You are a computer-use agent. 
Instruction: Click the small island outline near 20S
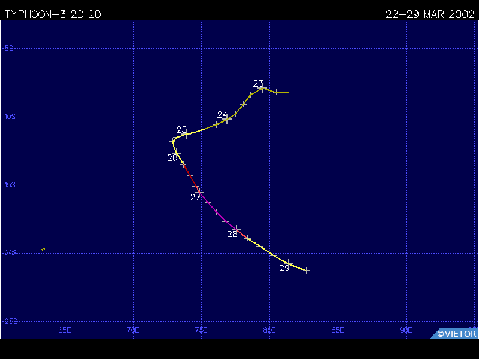point(43,250)
